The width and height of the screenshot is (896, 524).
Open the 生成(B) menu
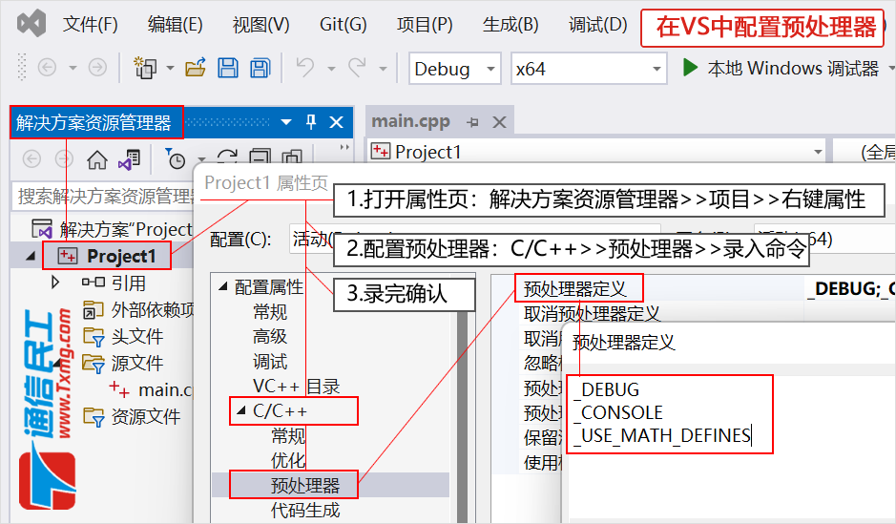(511, 25)
